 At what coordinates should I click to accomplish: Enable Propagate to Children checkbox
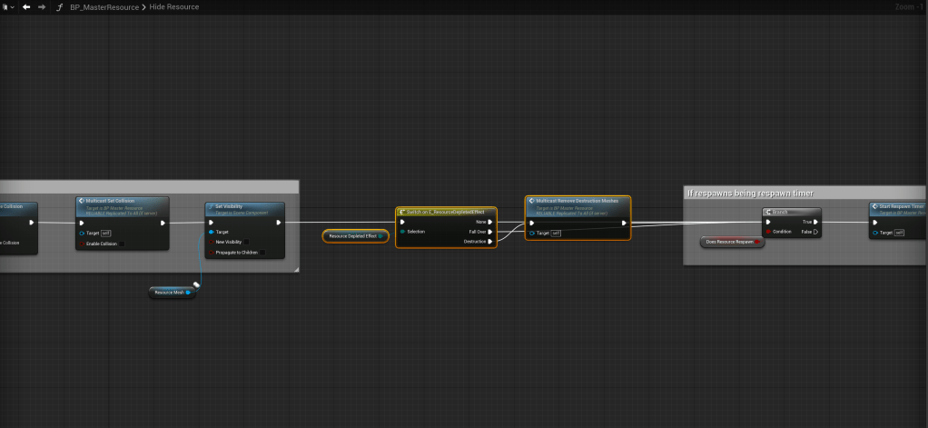click(x=262, y=253)
